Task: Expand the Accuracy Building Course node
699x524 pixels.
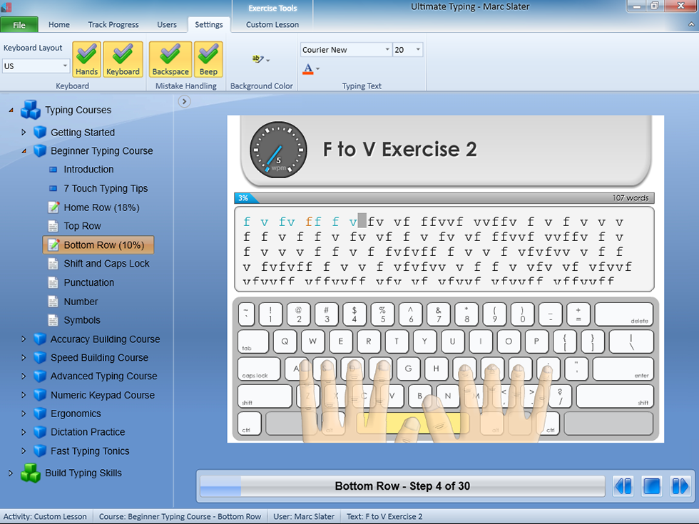Action: click(x=24, y=339)
